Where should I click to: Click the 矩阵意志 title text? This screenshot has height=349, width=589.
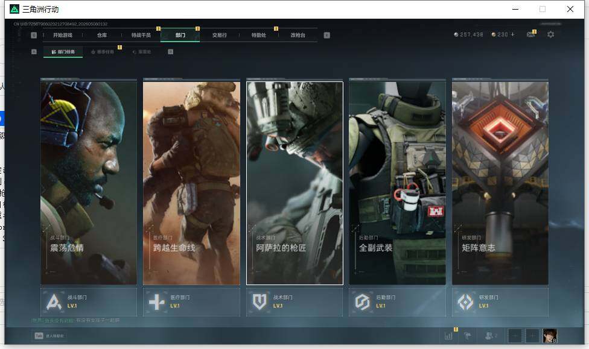click(478, 248)
